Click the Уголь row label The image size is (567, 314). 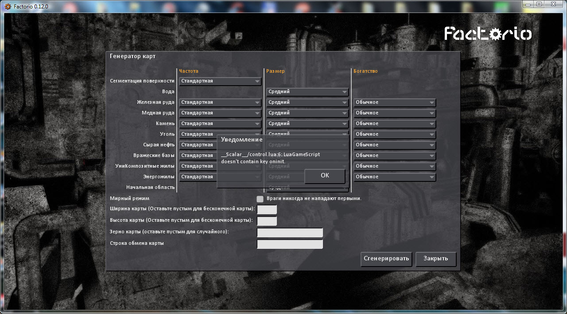[x=167, y=134]
